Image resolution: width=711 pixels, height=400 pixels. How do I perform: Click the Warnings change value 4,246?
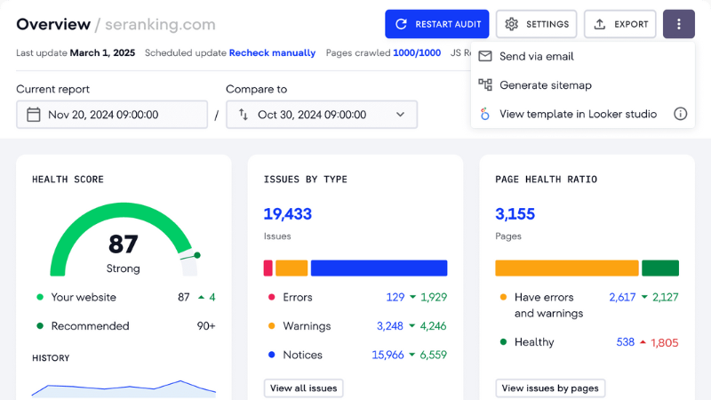(433, 326)
